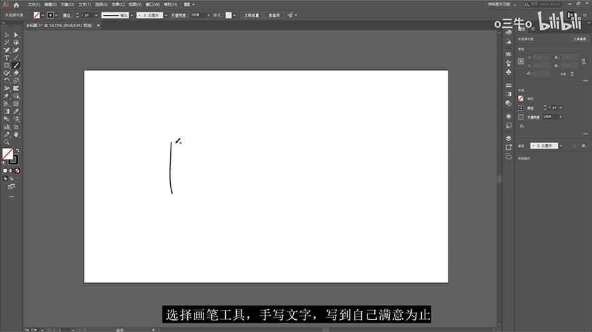Click the 首选项 button
Image resolution: width=592 pixels, height=332 pixels.
tap(275, 14)
